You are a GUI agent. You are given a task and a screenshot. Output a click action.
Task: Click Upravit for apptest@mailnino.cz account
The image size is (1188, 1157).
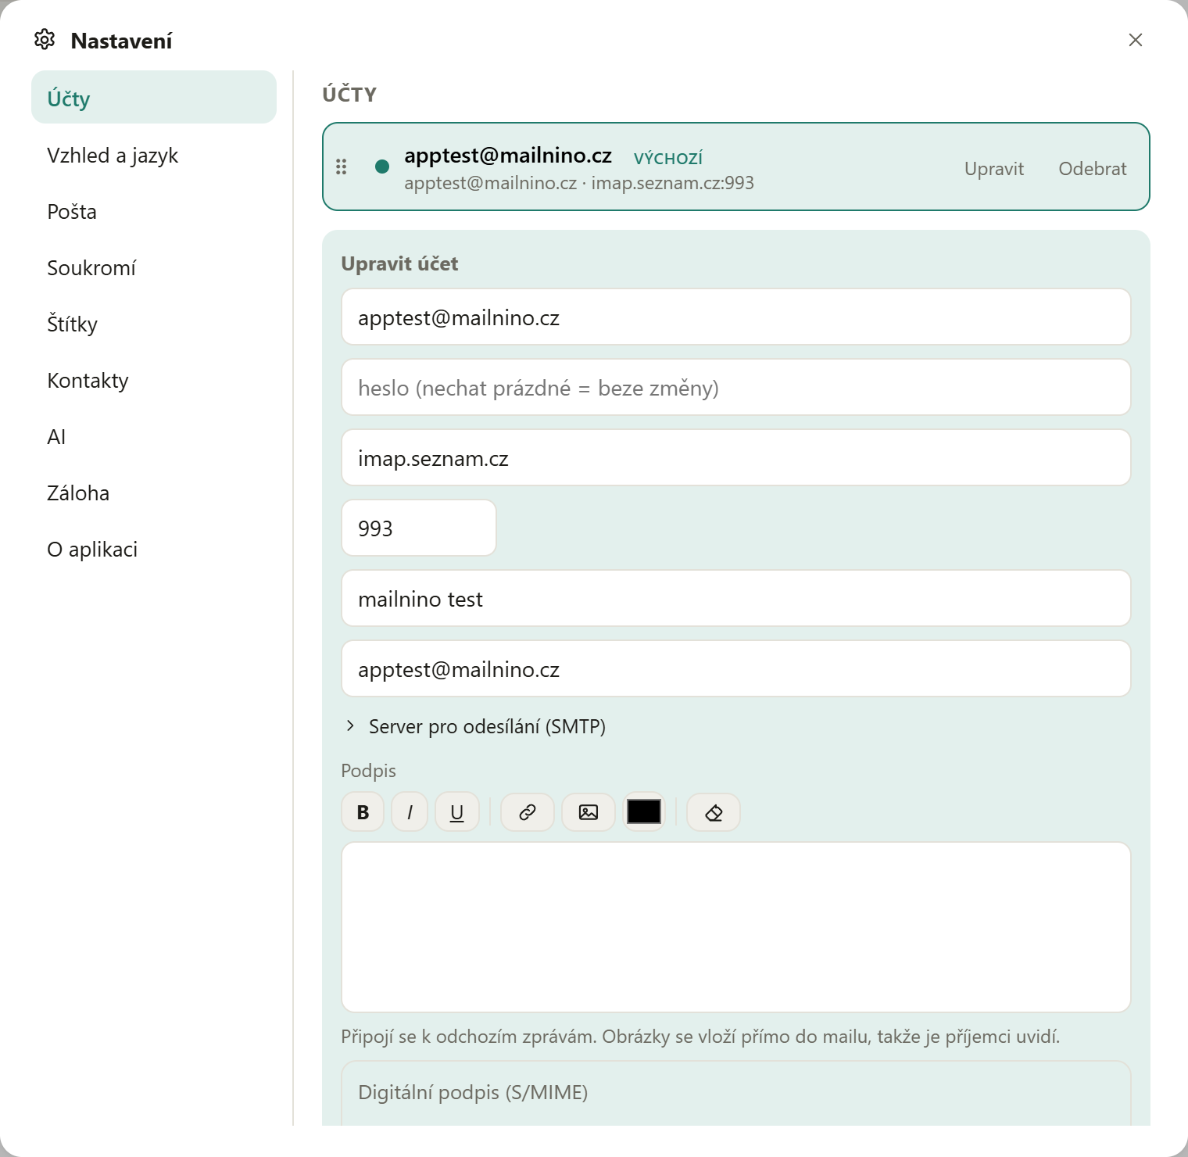994,169
